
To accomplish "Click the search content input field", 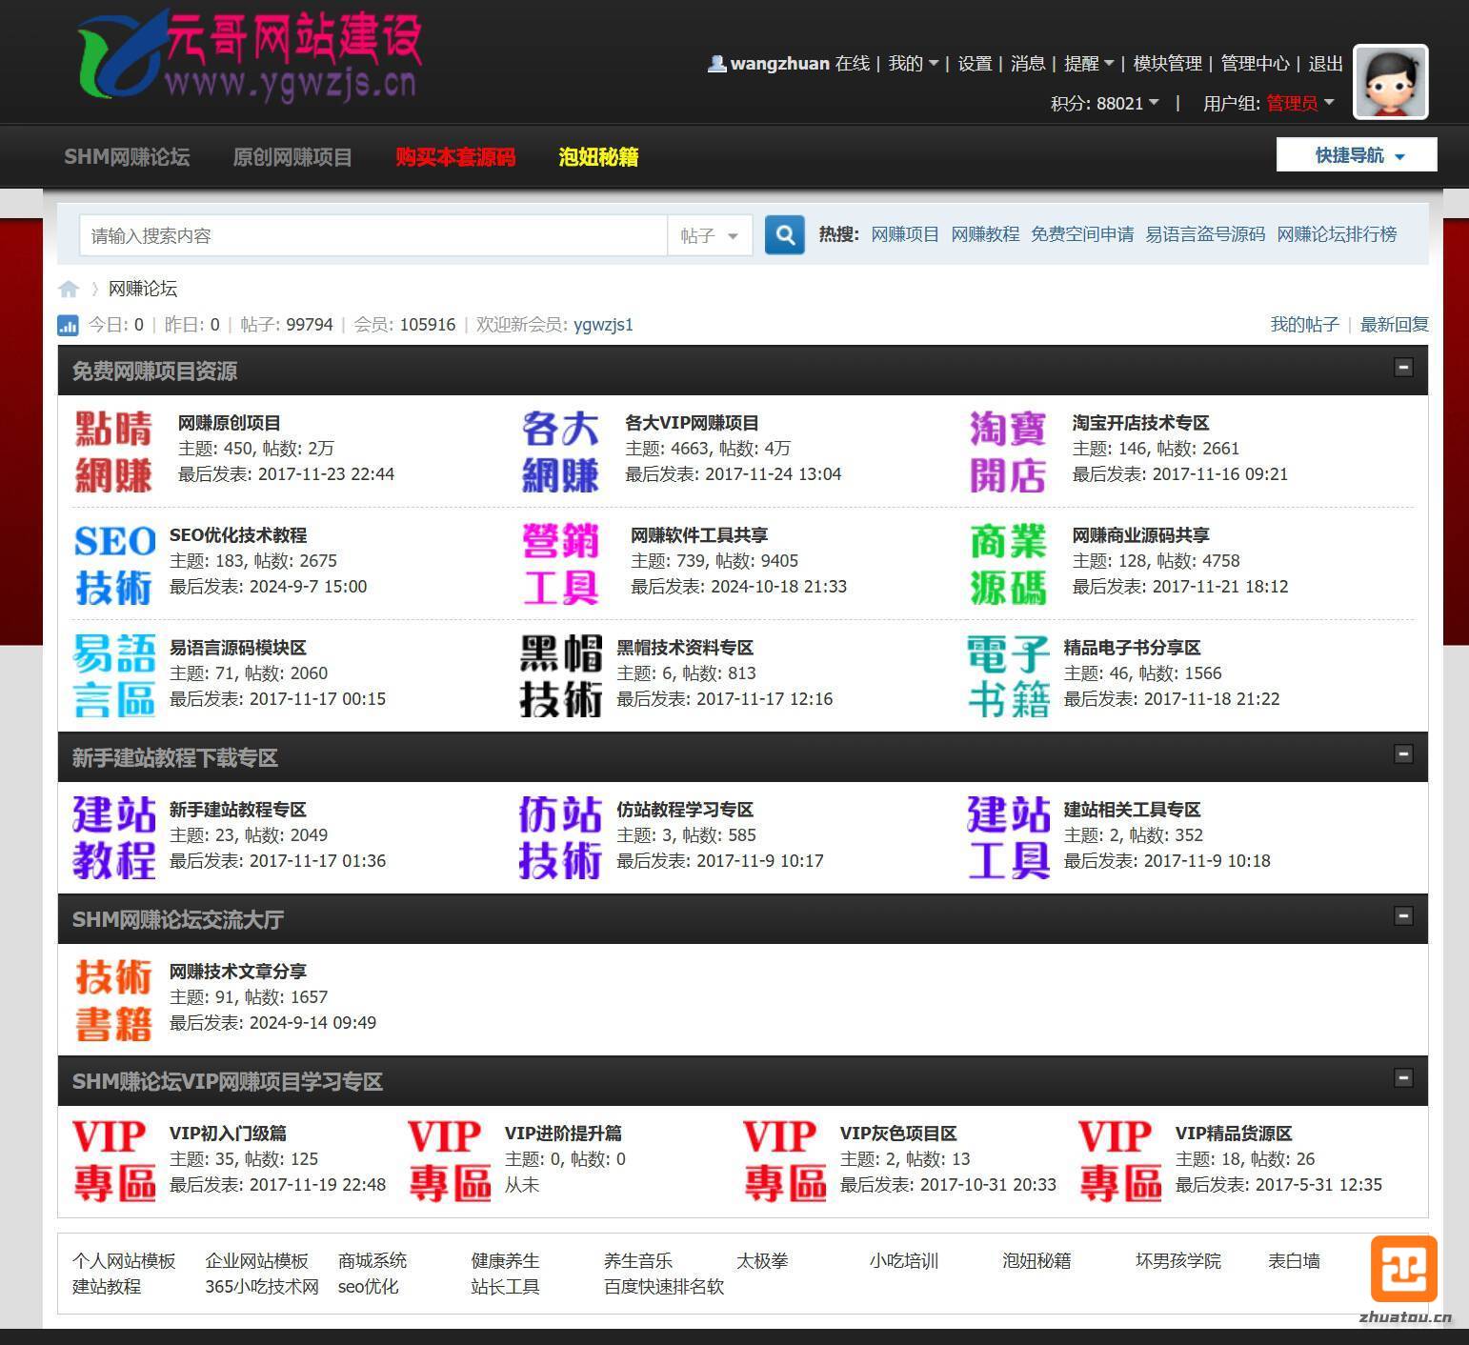I will (x=372, y=235).
